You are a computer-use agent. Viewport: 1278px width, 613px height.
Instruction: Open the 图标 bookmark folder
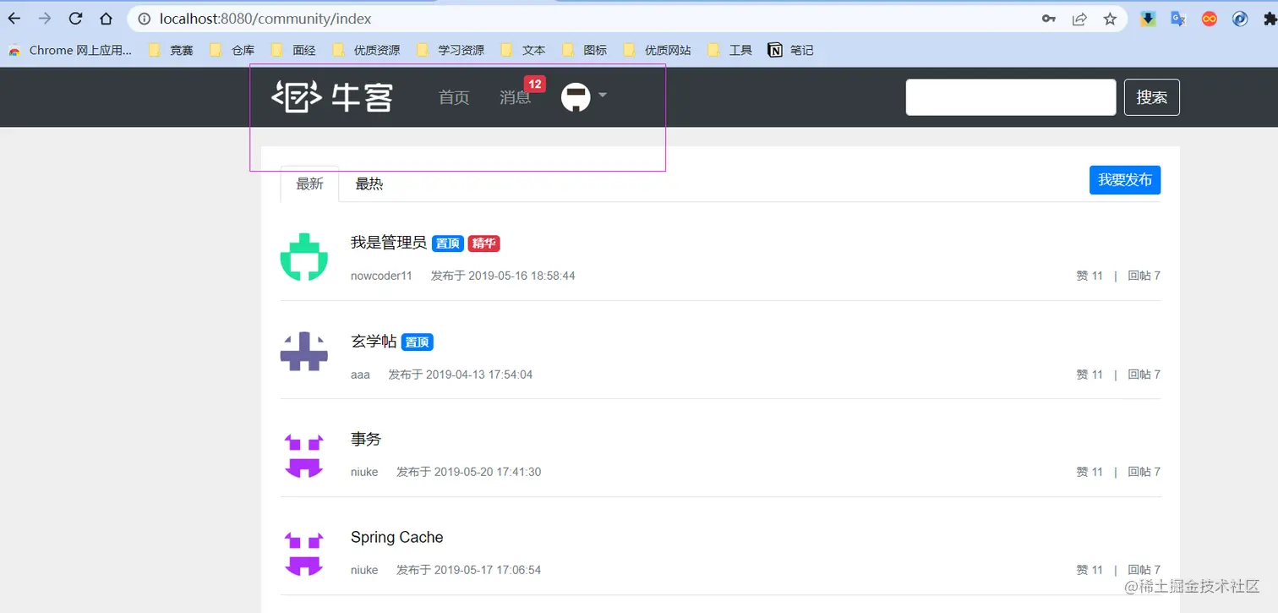(585, 50)
